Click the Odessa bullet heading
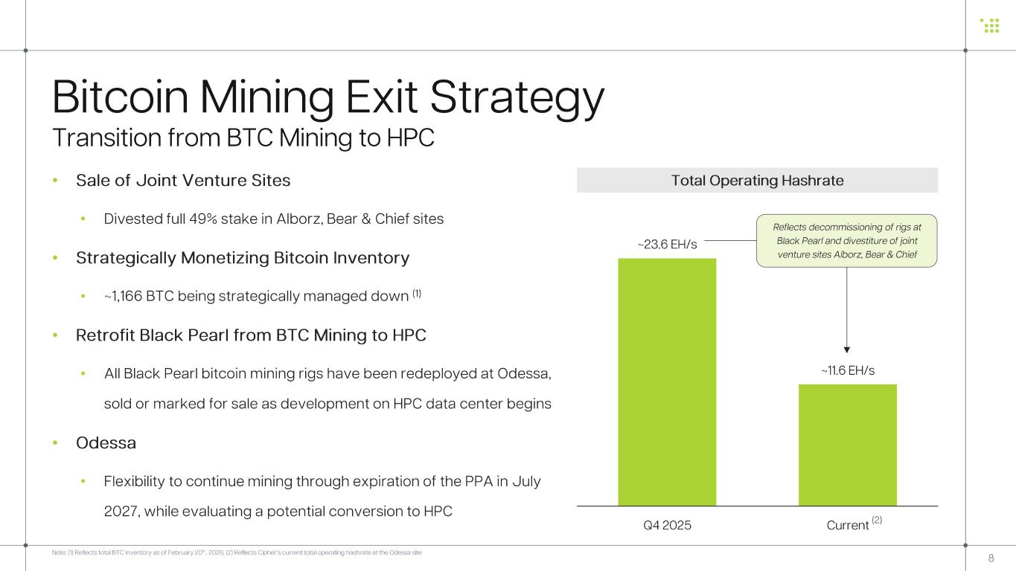This screenshot has height=571, width=1016. (106, 443)
